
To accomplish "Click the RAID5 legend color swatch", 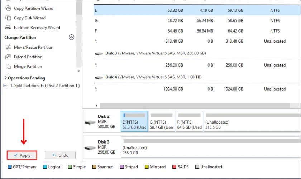I will (174, 167).
